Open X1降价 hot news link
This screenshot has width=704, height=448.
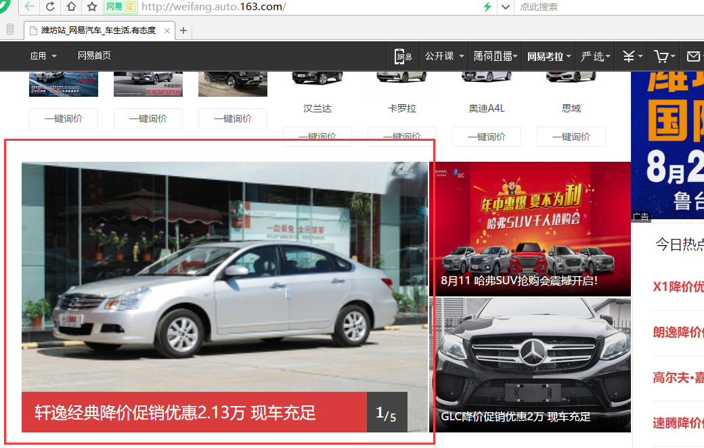(x=678, y=287)
